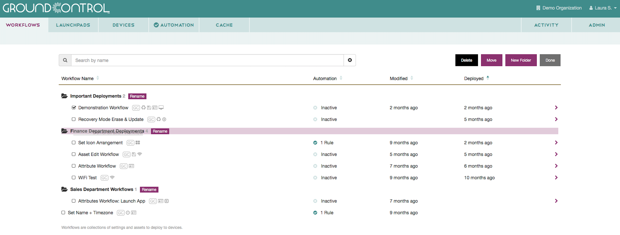Click the ID card icon beside Attribute Workflow
Image resolution: width=620 pixels, height=235 pixels.
(x=131, y=166)
